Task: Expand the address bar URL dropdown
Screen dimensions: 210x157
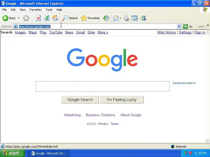Action: click(x=179, y=26)
